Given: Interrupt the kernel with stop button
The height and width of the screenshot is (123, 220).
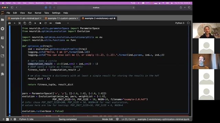Looking at the screenshot, I should click(40, 23).
